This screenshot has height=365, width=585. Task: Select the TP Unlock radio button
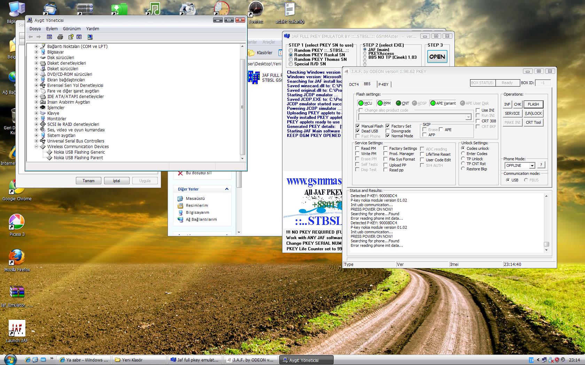pos(463,159)
